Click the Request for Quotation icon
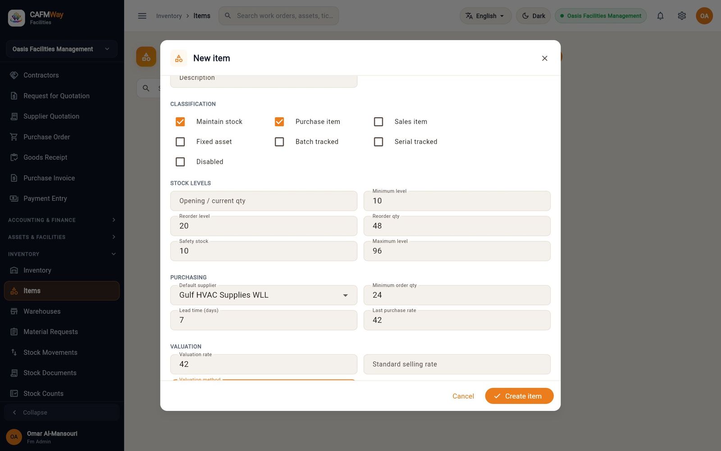The height and width of the screenshot is (451, 721). 14,96
